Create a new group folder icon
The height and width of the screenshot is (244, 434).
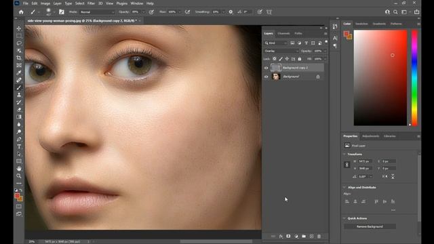coord(304,237)
